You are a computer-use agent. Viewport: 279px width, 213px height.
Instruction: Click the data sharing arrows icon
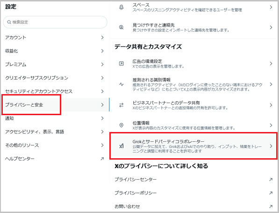[122, 105]
